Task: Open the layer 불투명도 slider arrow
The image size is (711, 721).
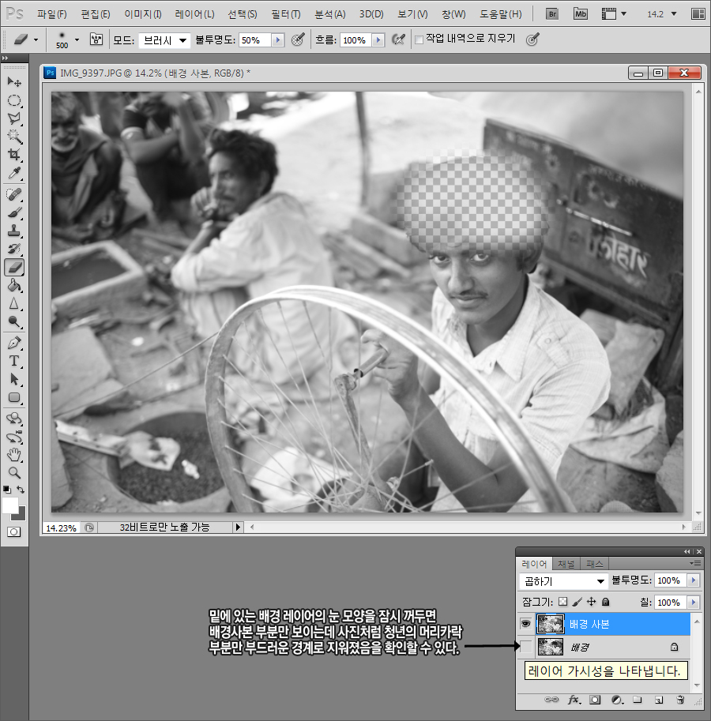Action: [x=693, y=580]
